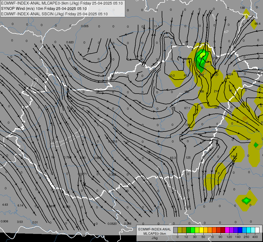
Task: Click the '136' value on the map
Action: tap(188, 124)
